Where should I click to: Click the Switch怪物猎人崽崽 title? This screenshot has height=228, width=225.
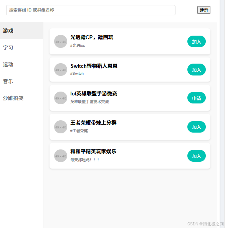[x=94, y=66]
